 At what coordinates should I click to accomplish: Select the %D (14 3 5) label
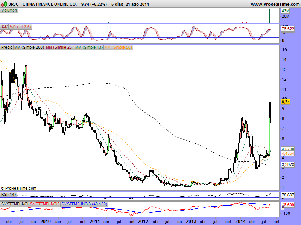(x=20, y=27)
